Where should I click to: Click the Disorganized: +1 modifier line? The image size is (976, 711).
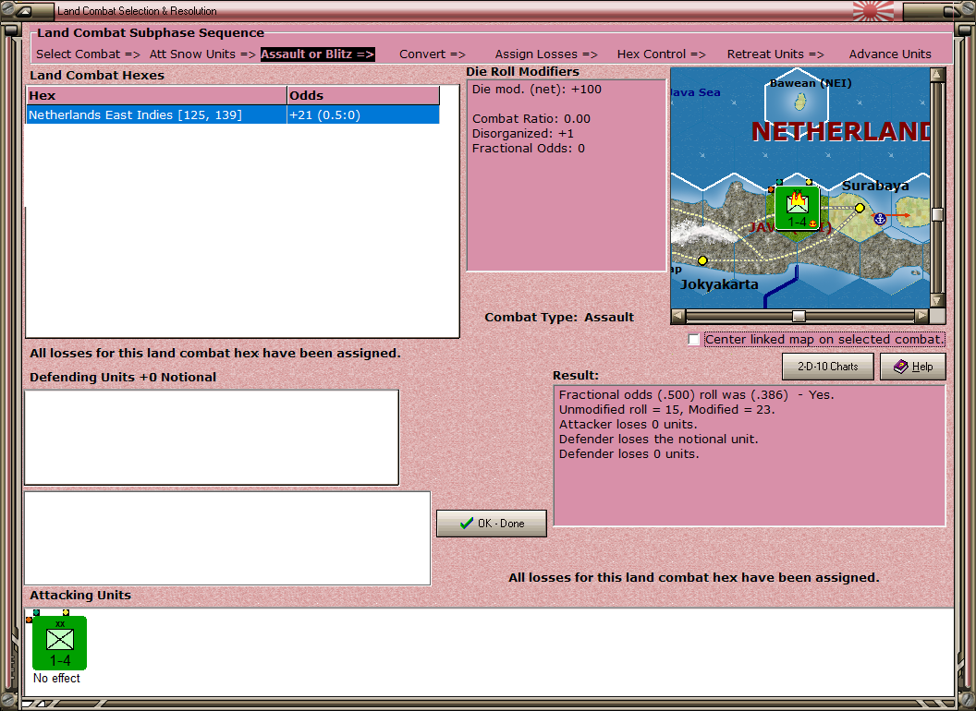[523, 134]
